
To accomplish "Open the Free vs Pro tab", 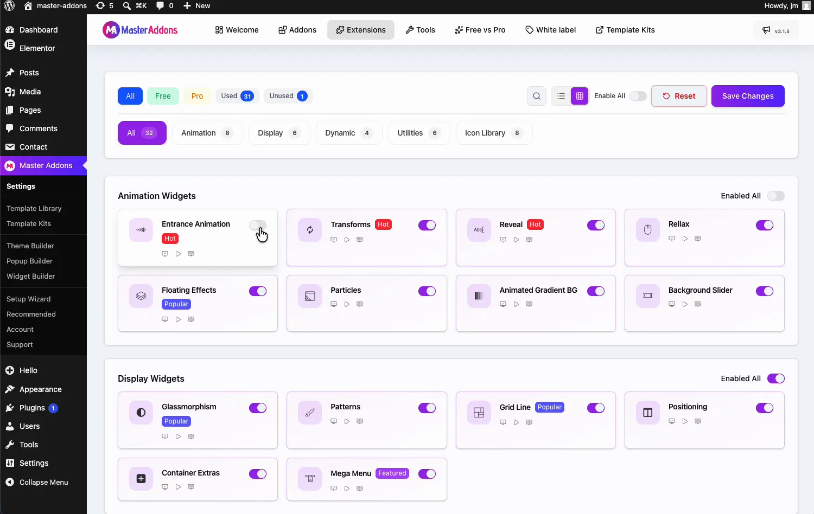I will coord(480,30).
